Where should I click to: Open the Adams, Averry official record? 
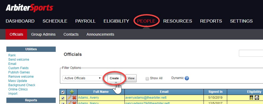[x=89, y=98]
